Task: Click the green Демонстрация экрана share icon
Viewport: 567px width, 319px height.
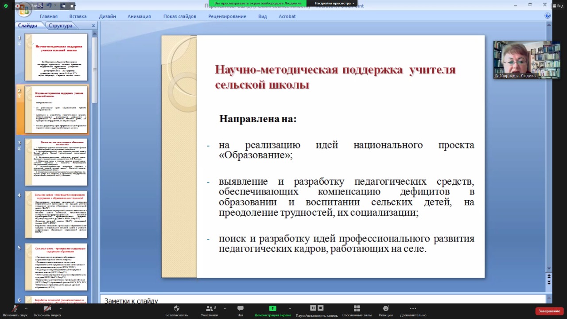Action: pyautogui.click(x=272, y=309)
